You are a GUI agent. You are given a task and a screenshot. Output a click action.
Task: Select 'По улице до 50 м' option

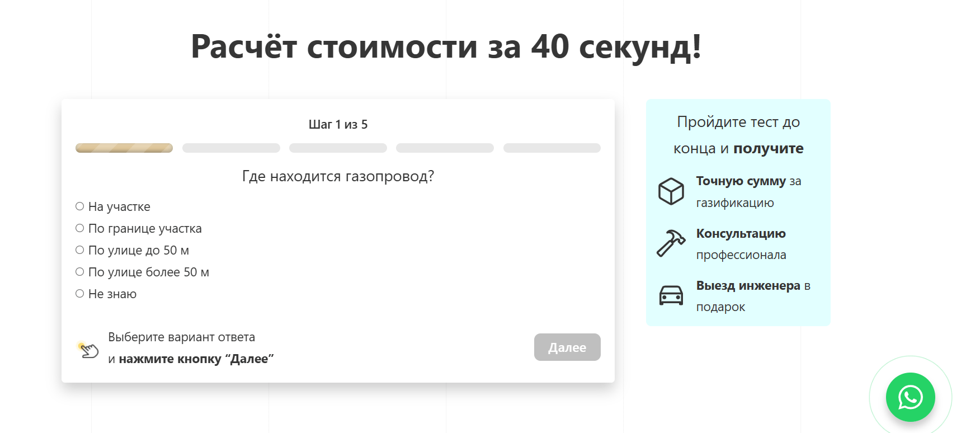80,250
